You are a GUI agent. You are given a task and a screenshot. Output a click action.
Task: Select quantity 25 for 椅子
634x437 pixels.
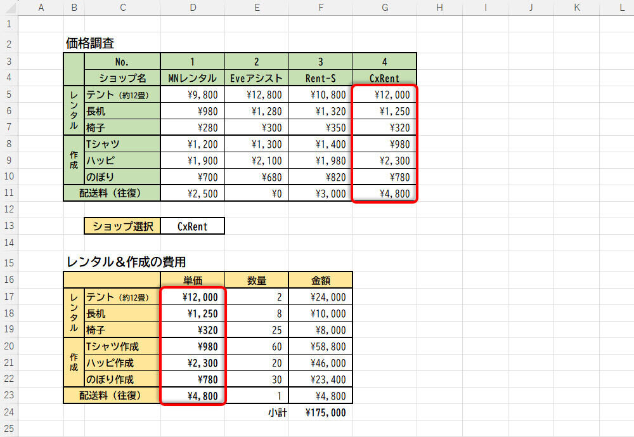click(257, 330)
